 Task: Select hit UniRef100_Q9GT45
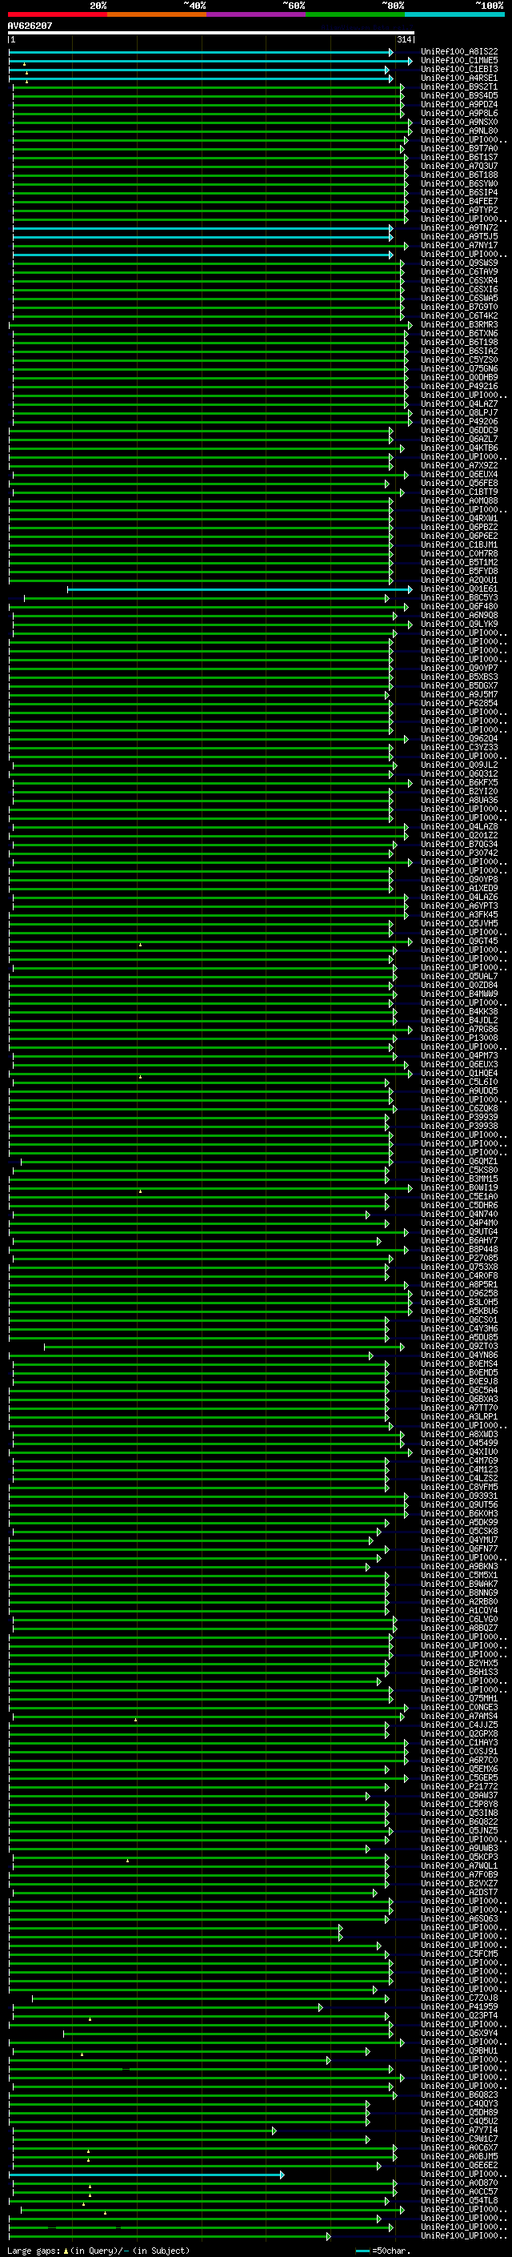[x=459, y=942]
